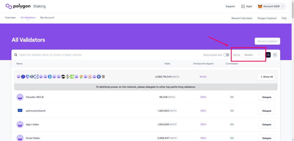The image size is (294, 141).
Task: Open the Apps grid icon
Action: 243,6
